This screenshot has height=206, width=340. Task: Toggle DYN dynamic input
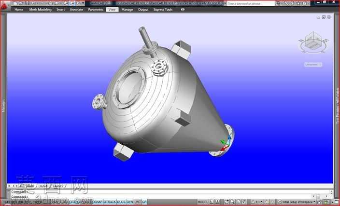pyautogui.click(x=129, y=202)
